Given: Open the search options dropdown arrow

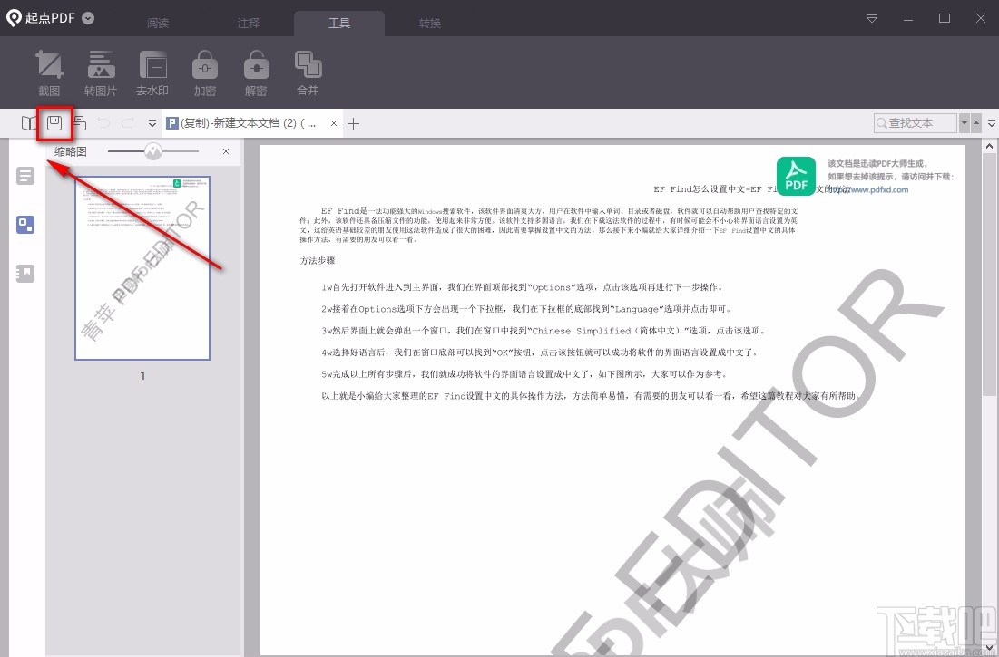Looking at the screenshot, I should [965, 122].
